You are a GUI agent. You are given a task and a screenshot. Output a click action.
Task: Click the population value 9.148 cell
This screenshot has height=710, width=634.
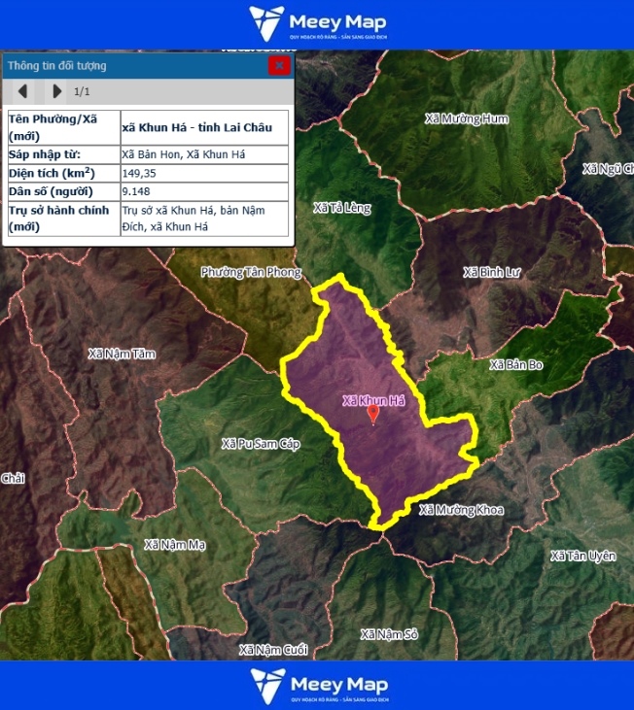204,191
